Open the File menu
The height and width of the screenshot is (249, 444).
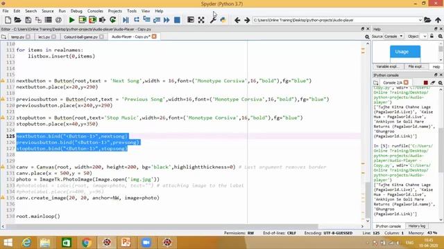point(6,11)
